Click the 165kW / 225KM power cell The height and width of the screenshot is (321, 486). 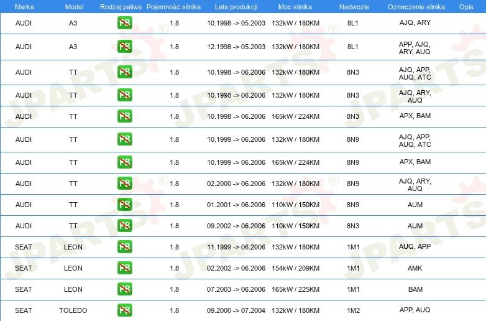295,289
